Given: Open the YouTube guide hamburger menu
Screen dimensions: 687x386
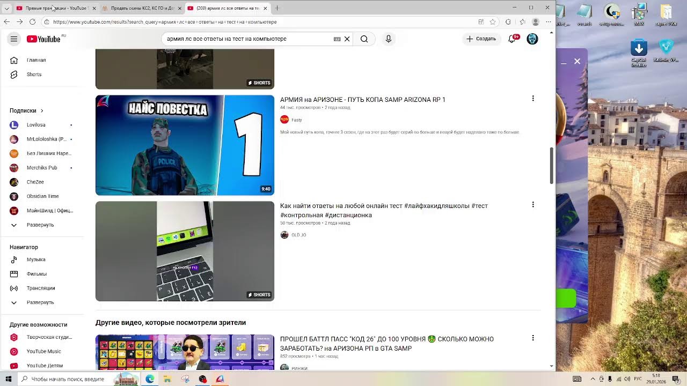Looking at the screenshot, I should 14,39.
